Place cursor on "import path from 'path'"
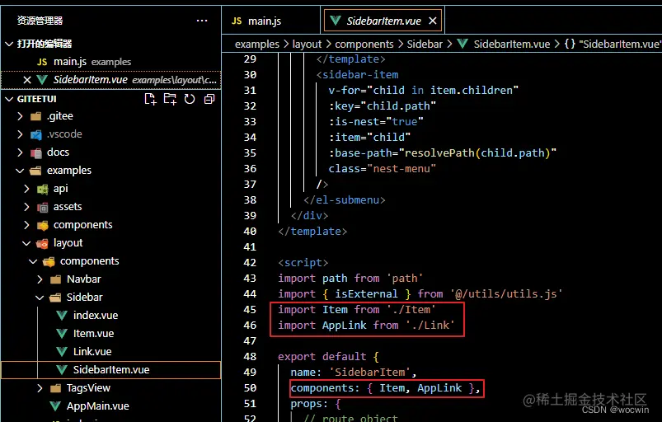The width and height of the screenshot is (662, 422). tap(350, 279)
